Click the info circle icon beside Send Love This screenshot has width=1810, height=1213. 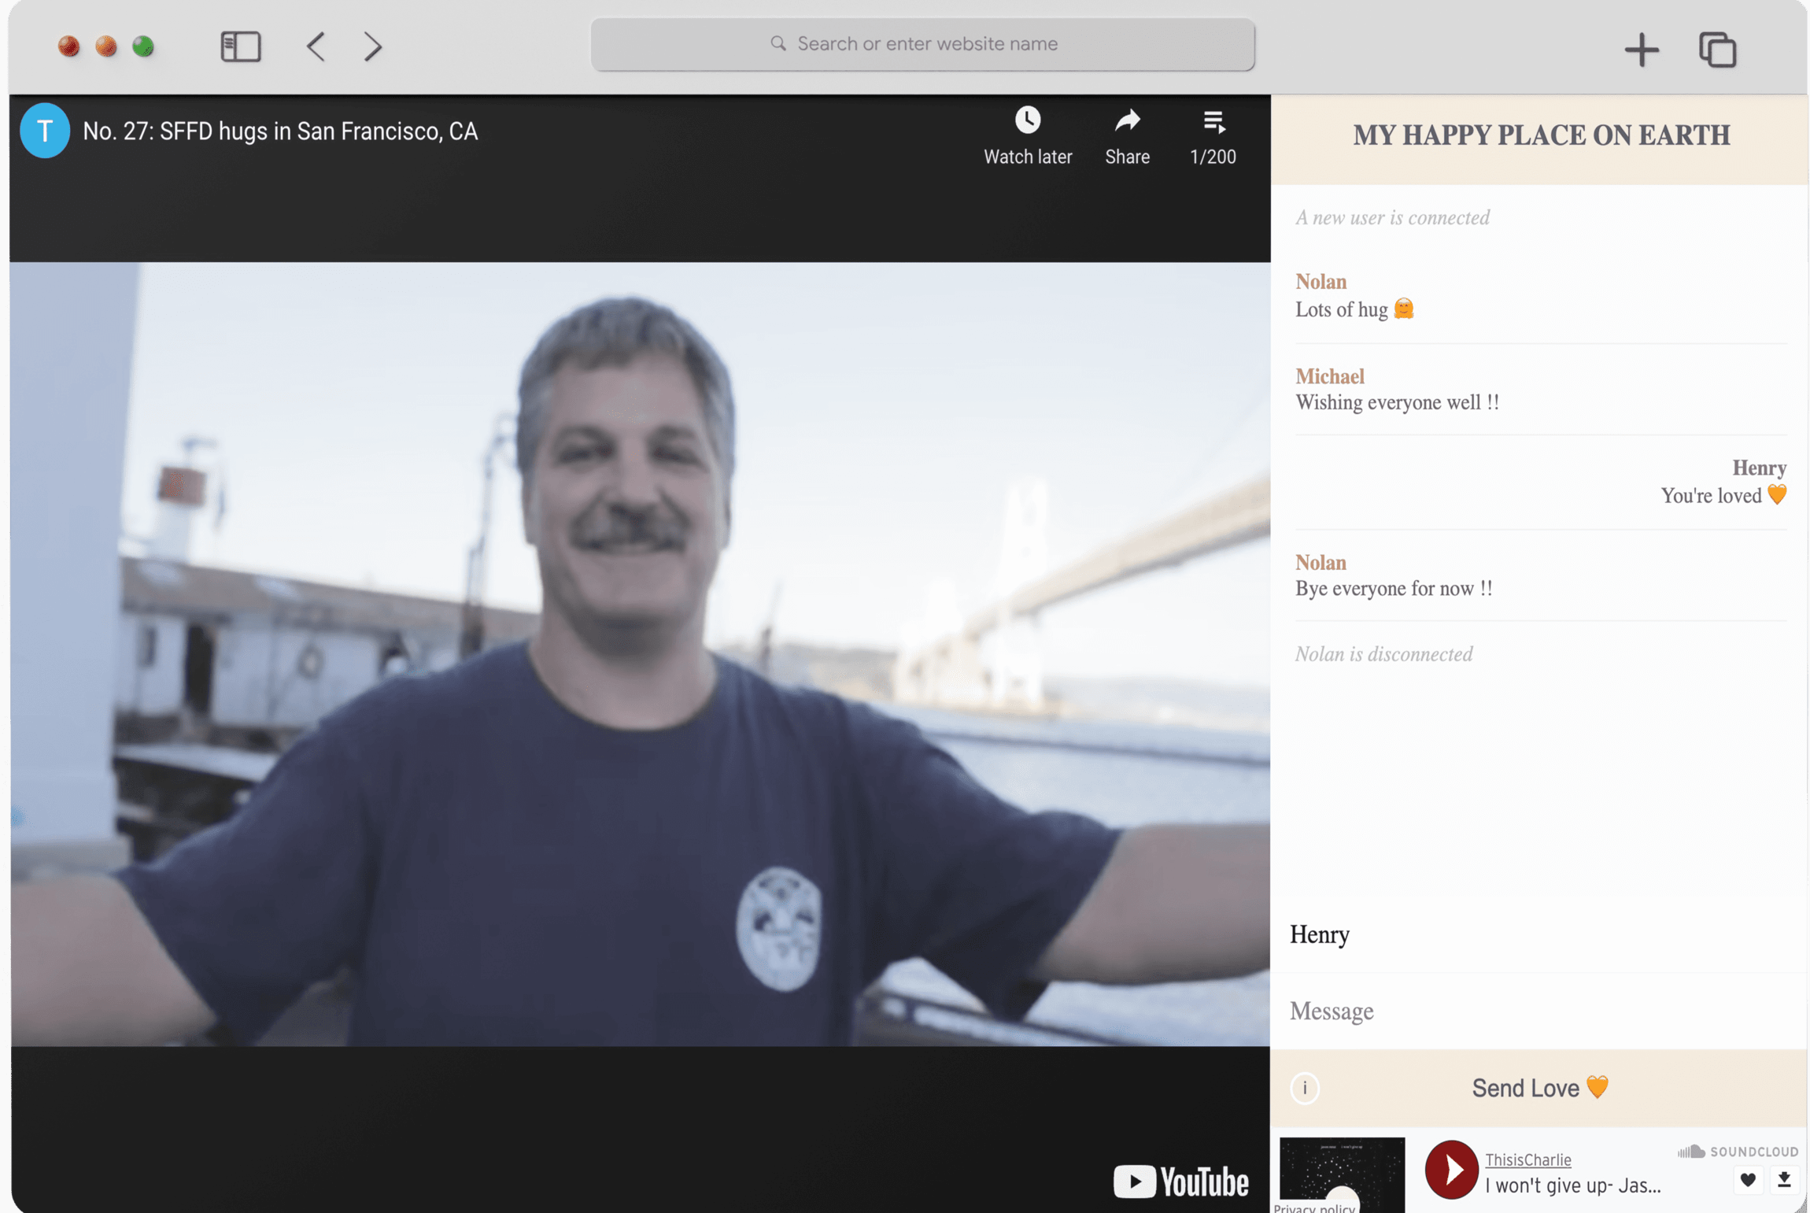tap(1305, 1088)
